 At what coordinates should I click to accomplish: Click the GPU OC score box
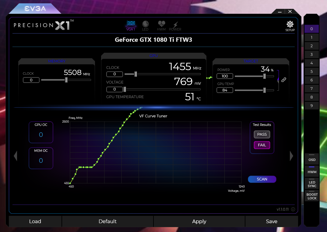point(41,132)
